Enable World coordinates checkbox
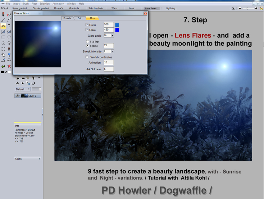This screenshot has width=264, height=199. (x=87, y=57)
